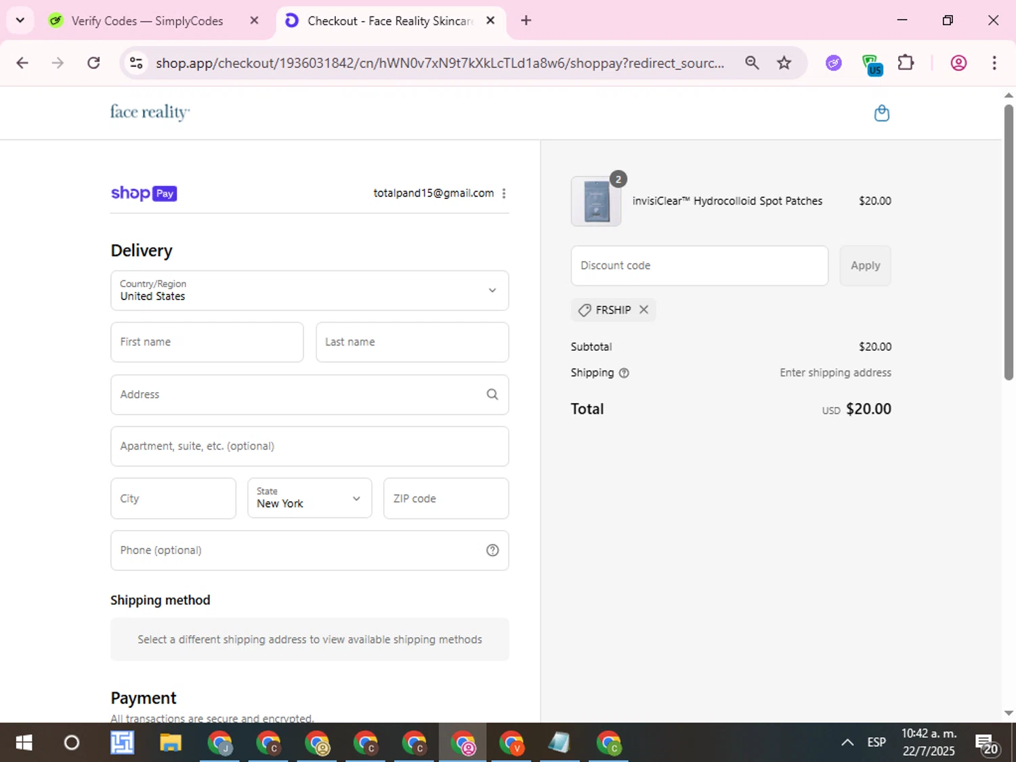Click the Last name field
Viewport: 1016px width, 762px height.
pos(412,342)
